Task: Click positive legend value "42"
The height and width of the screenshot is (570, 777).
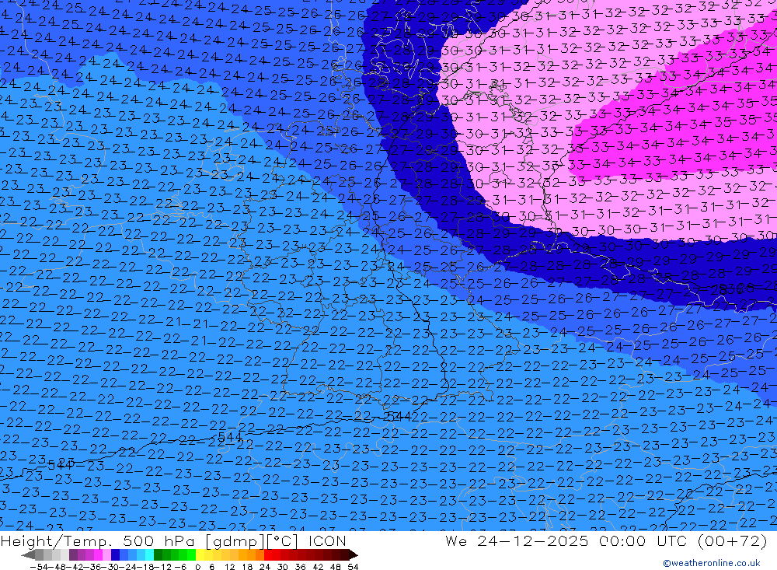Action: coord(318,567)
